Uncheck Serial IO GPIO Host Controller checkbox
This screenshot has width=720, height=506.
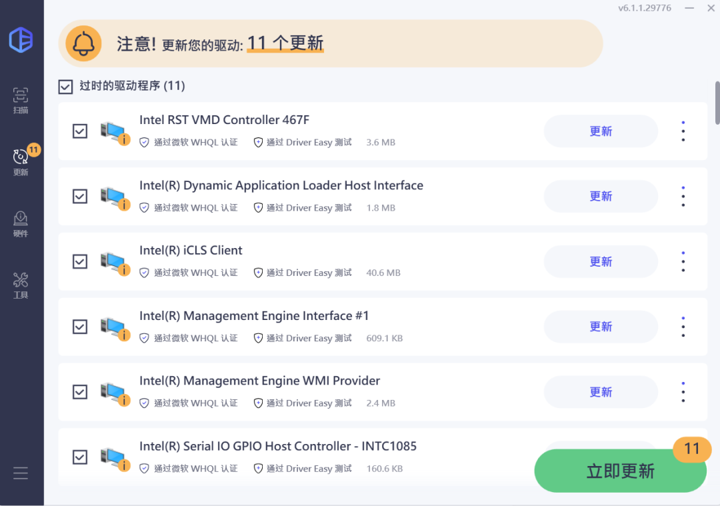click(x=80, y=457)
